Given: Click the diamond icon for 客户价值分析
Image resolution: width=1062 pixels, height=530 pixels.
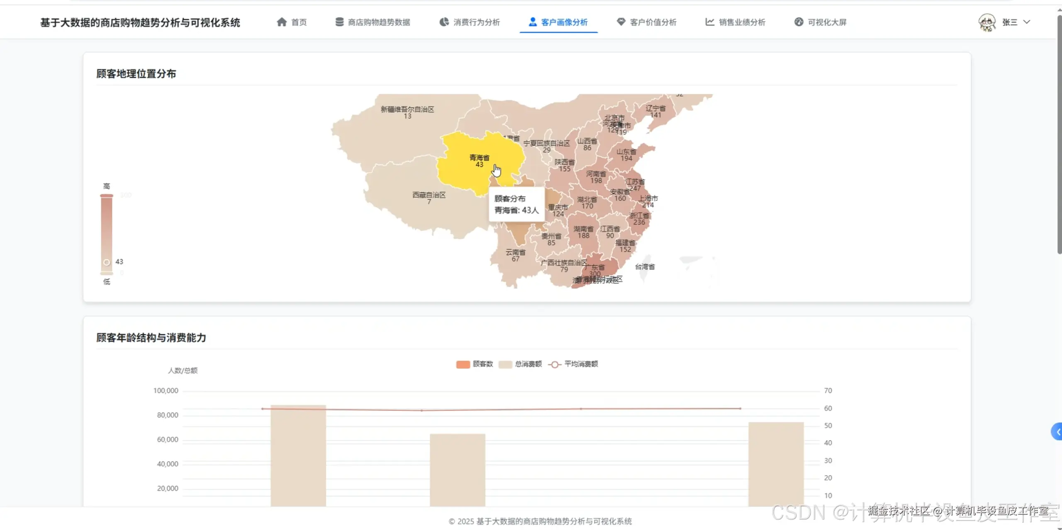Looking at the screenshot, I should (621, 22).
